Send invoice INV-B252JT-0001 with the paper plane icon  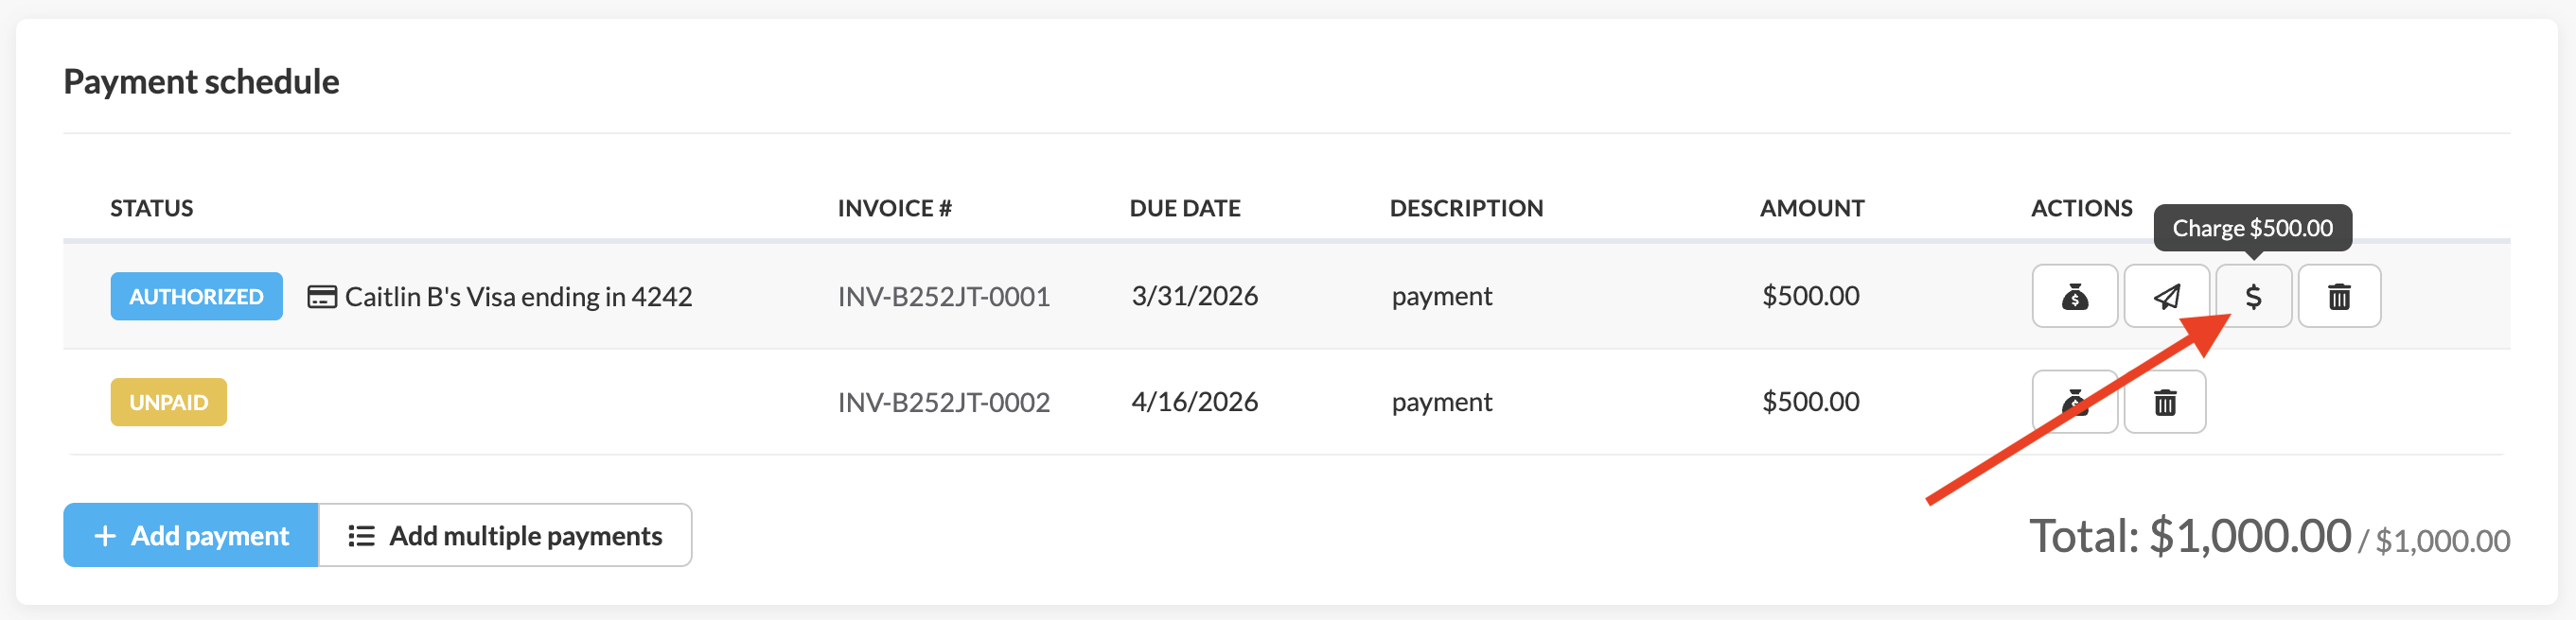[x=2166, y=297]
